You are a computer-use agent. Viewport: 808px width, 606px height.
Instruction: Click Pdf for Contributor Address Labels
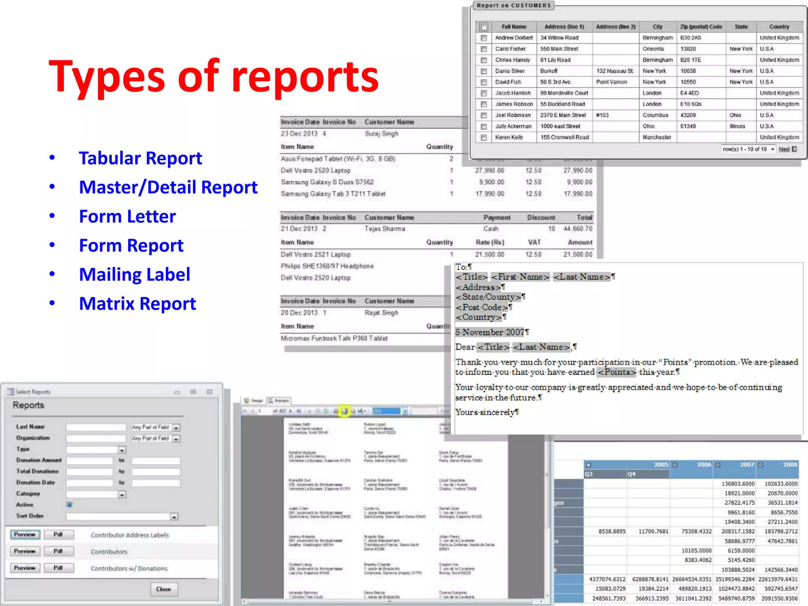pyautogui.click(x=58, y=535)
